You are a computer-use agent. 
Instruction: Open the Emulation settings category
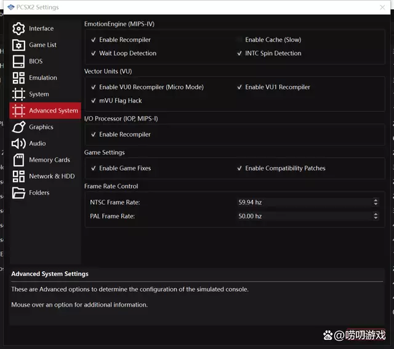[x=45, y=77]
